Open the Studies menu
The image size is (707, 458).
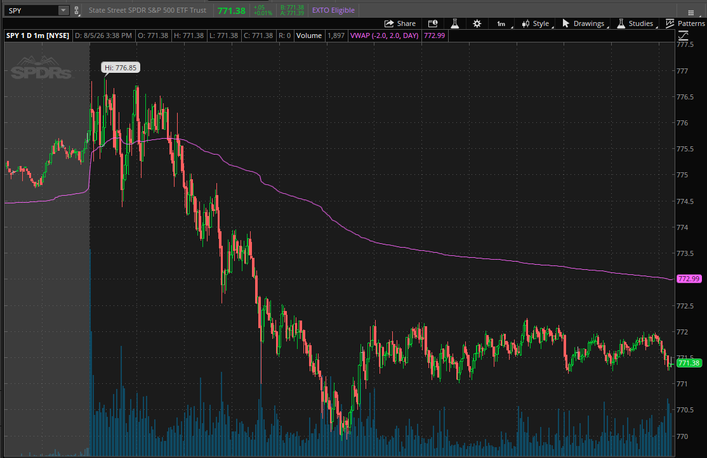(636, 23)
